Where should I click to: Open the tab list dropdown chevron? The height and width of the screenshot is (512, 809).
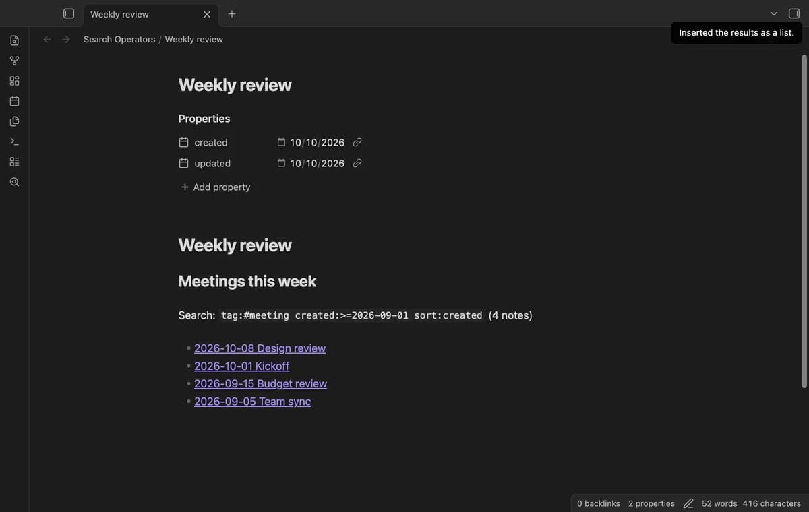[774, 13]
